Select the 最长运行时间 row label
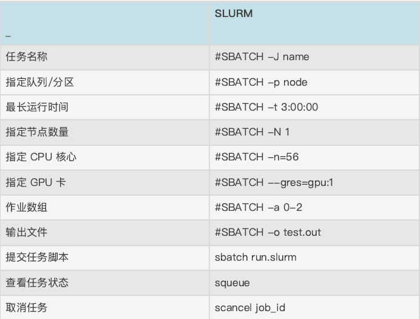The image size is (420, 319). (x=37, y=107)
